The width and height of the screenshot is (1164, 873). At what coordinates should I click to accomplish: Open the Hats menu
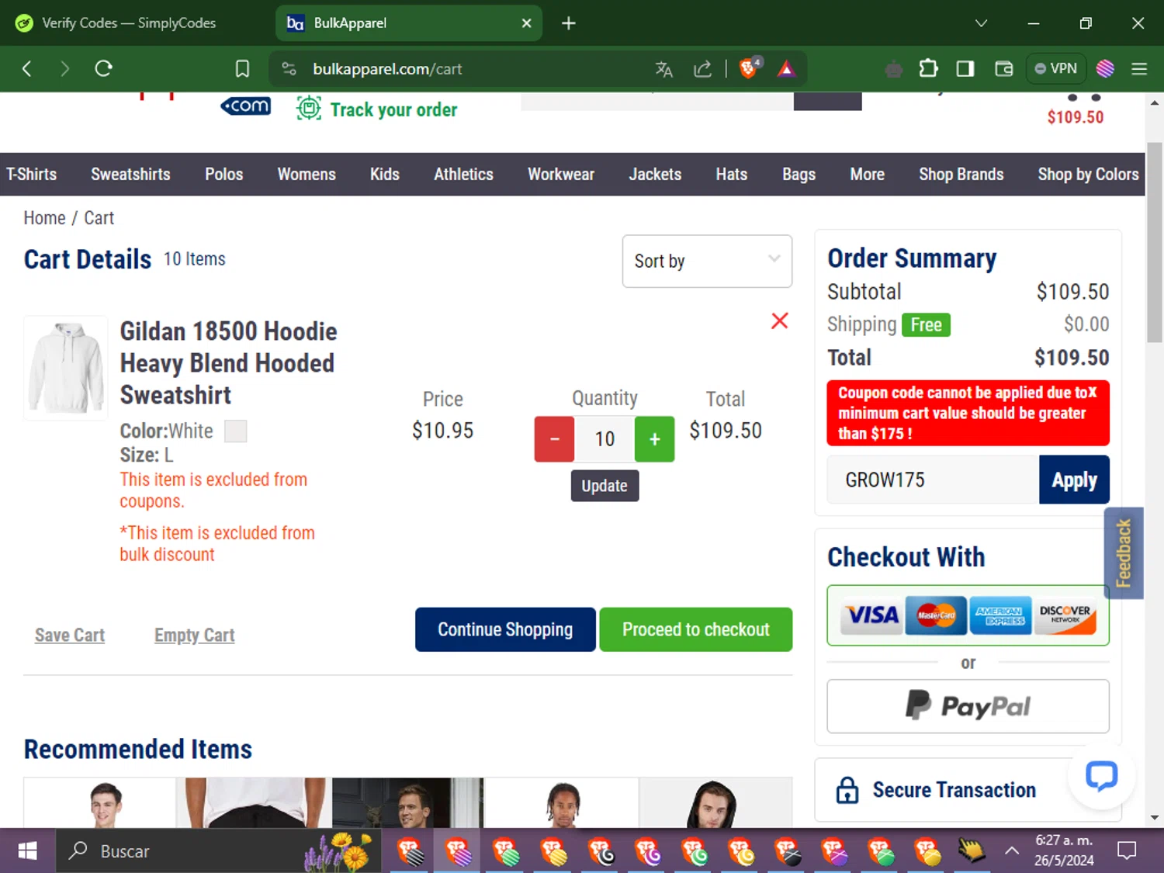click(732, 174)
